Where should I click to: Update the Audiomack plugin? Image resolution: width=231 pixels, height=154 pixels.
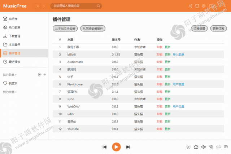coord(167,62)
